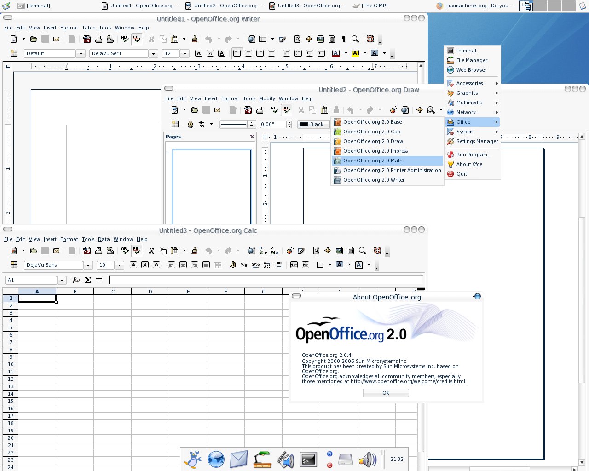Open a file using the Writer toolbar folder icon
This screenshot has height=471, width=589.
pos(33,39)
